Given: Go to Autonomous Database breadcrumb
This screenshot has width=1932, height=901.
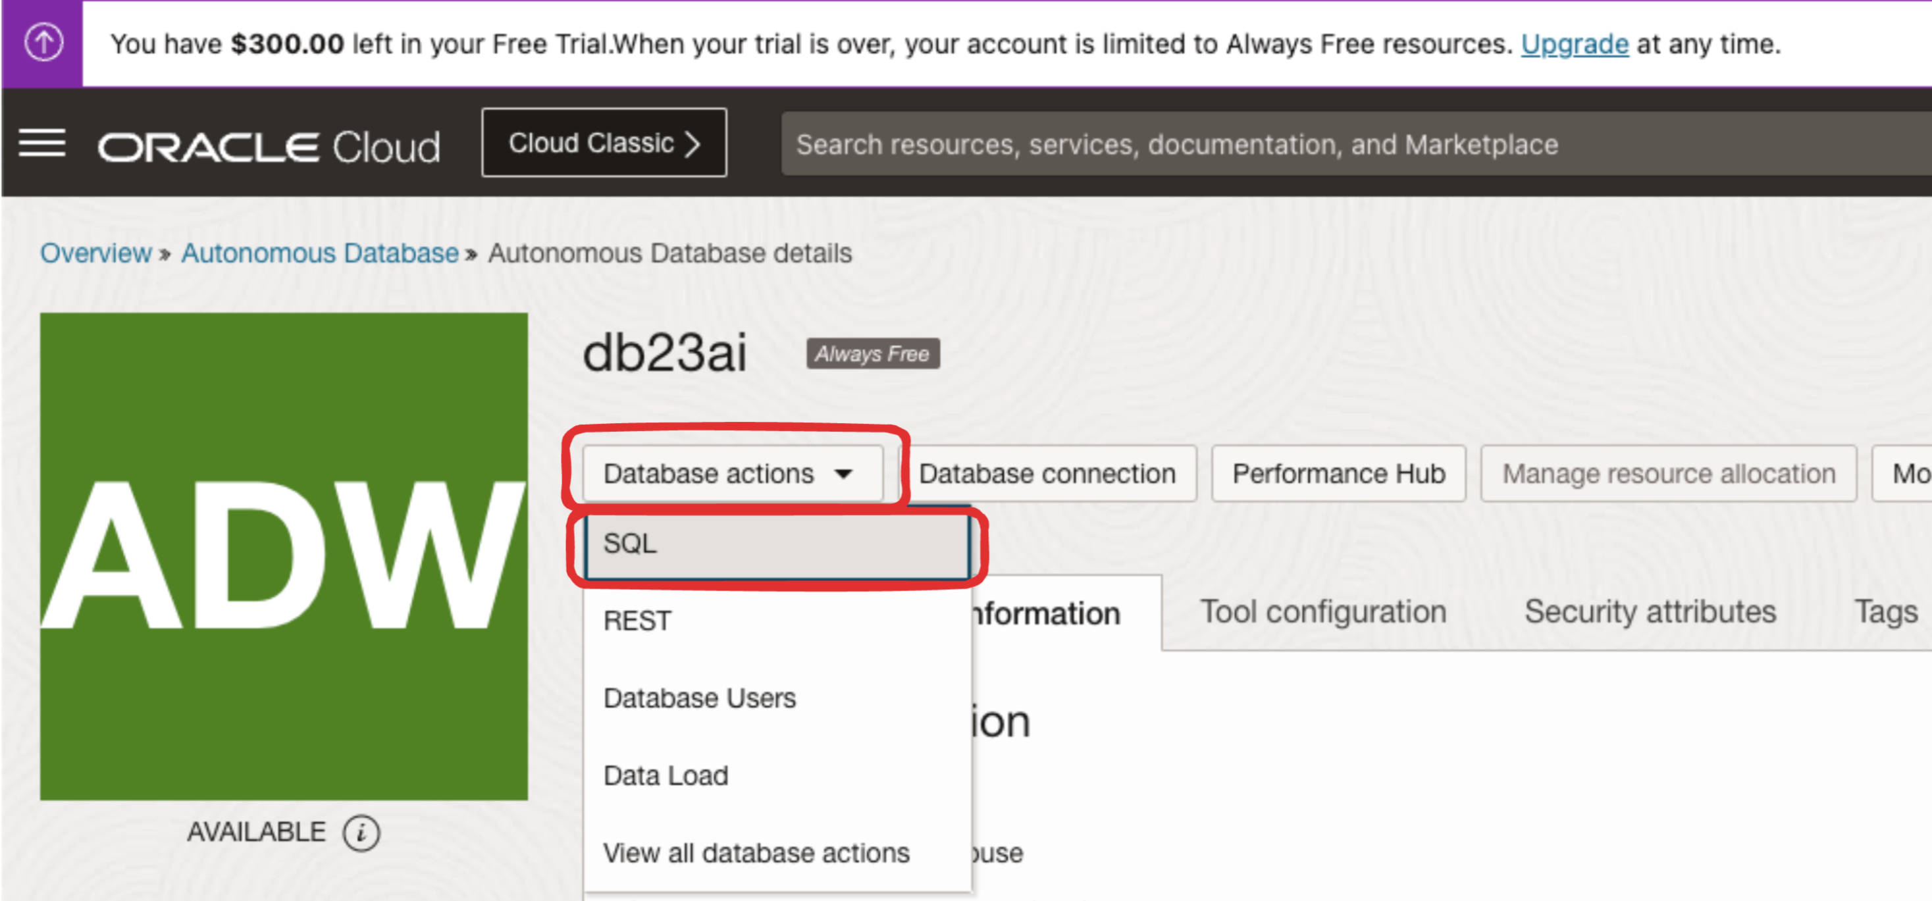Looking at the screenshot, I should pyautogui.click(x=321, y=253).
